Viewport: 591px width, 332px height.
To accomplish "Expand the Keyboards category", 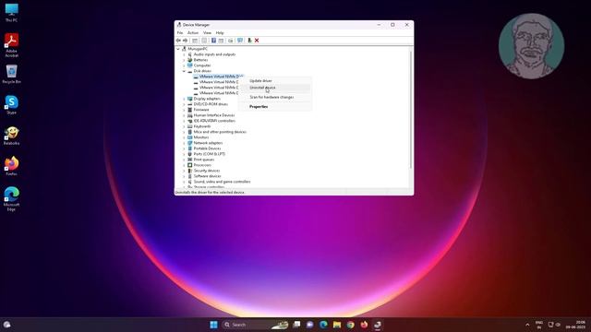I will tap(184, 126).
